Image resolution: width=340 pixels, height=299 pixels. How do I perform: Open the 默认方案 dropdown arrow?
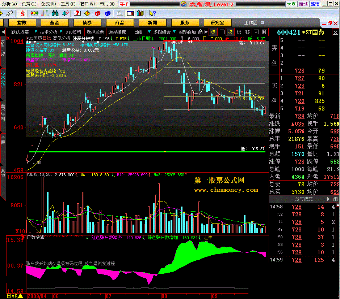[x=36, y=32]
